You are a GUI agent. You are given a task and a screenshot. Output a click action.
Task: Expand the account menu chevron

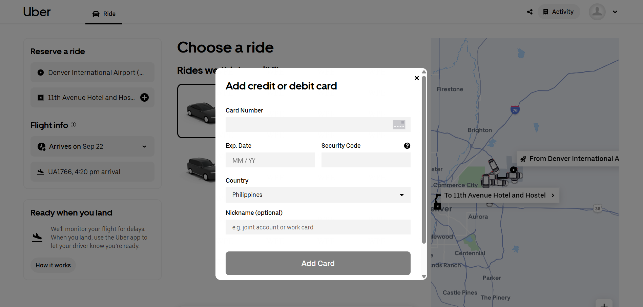615,12
